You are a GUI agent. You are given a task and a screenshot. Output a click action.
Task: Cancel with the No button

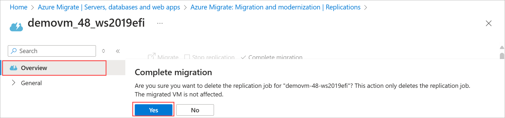(x=195, y=110)
